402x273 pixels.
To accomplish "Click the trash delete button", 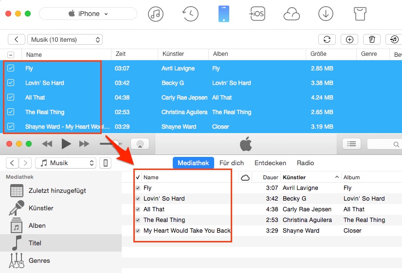I will (x=372, y=39).
